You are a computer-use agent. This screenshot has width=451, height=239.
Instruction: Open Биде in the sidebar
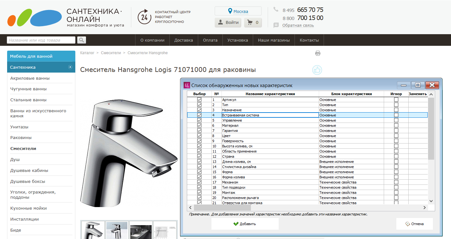pyautogui.click(x=16, y=230)
